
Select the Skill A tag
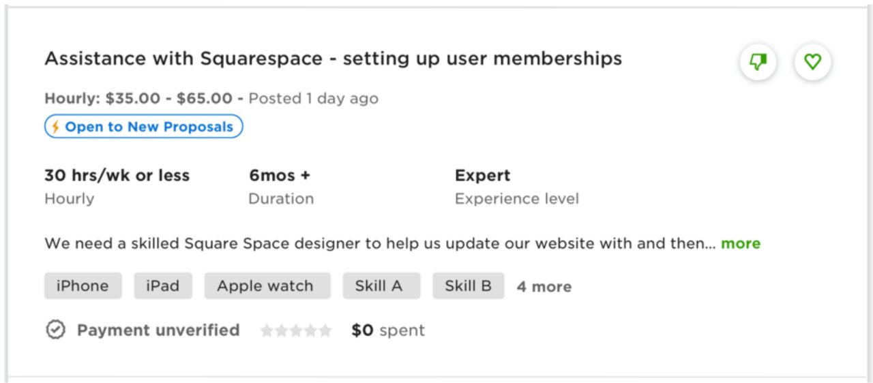pyautogui.click(x=381, y=286)
